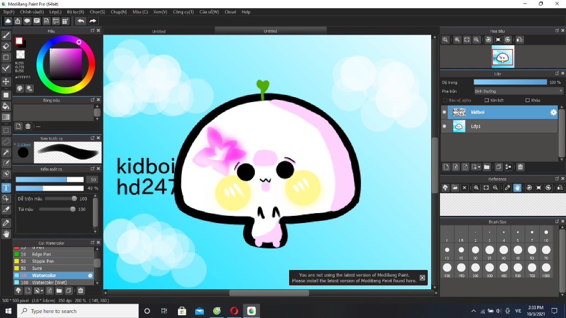Open the Opera browser from taskbar
566x318 pixels.
point(234,311)
